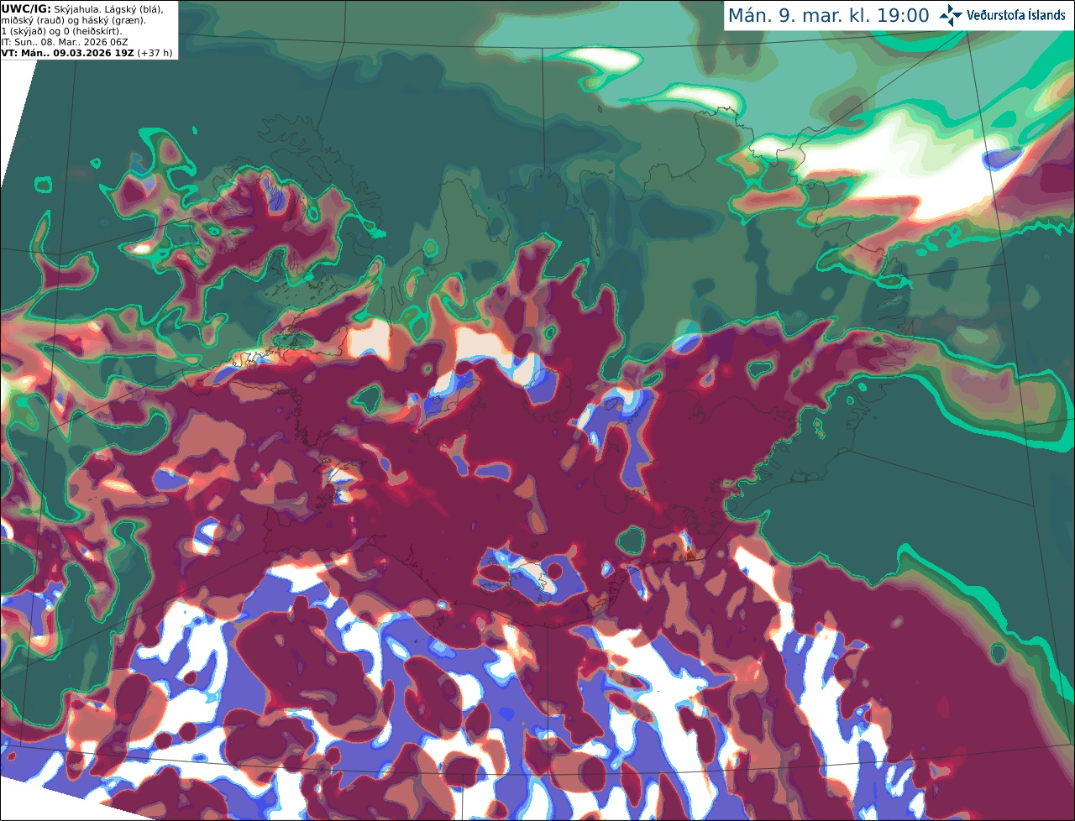The width and height of the screenshot is (1075, 821).
Task: Click the Veðurstofa Íslands logo icon
Action: click(951, 15)
